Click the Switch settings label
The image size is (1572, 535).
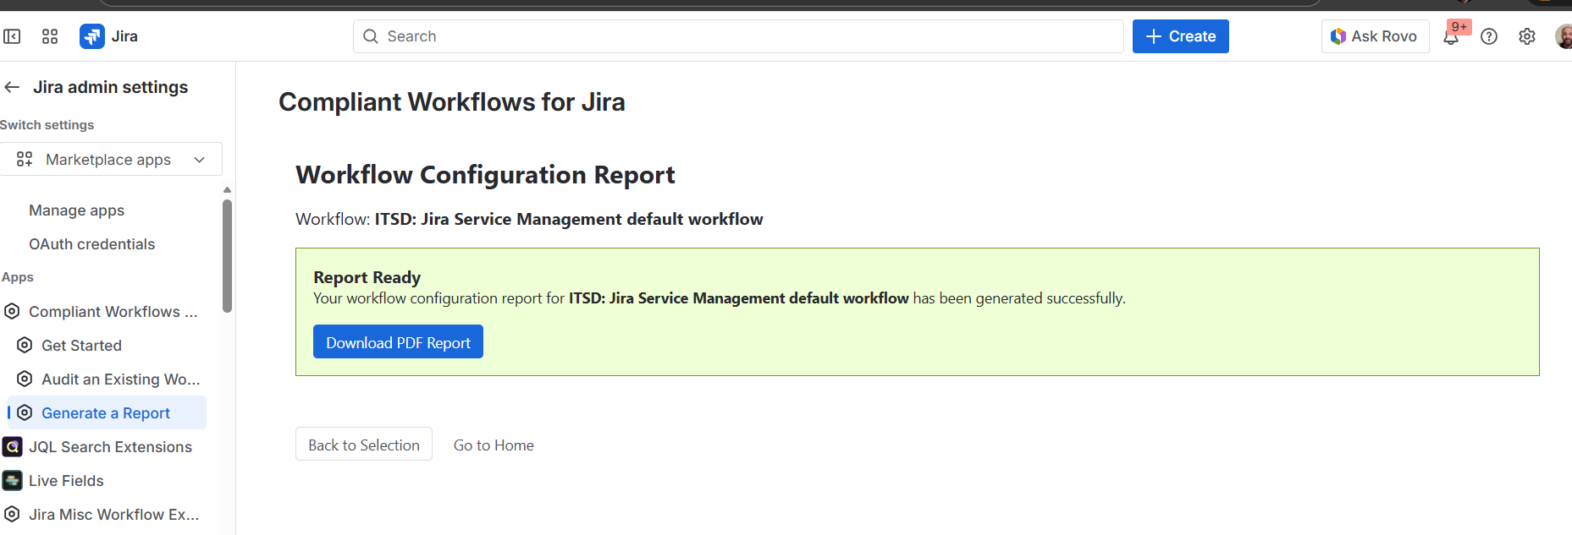click(x=47, y=124)
